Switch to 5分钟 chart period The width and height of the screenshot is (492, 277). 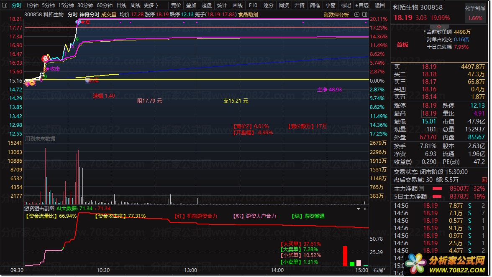[48, 5]
